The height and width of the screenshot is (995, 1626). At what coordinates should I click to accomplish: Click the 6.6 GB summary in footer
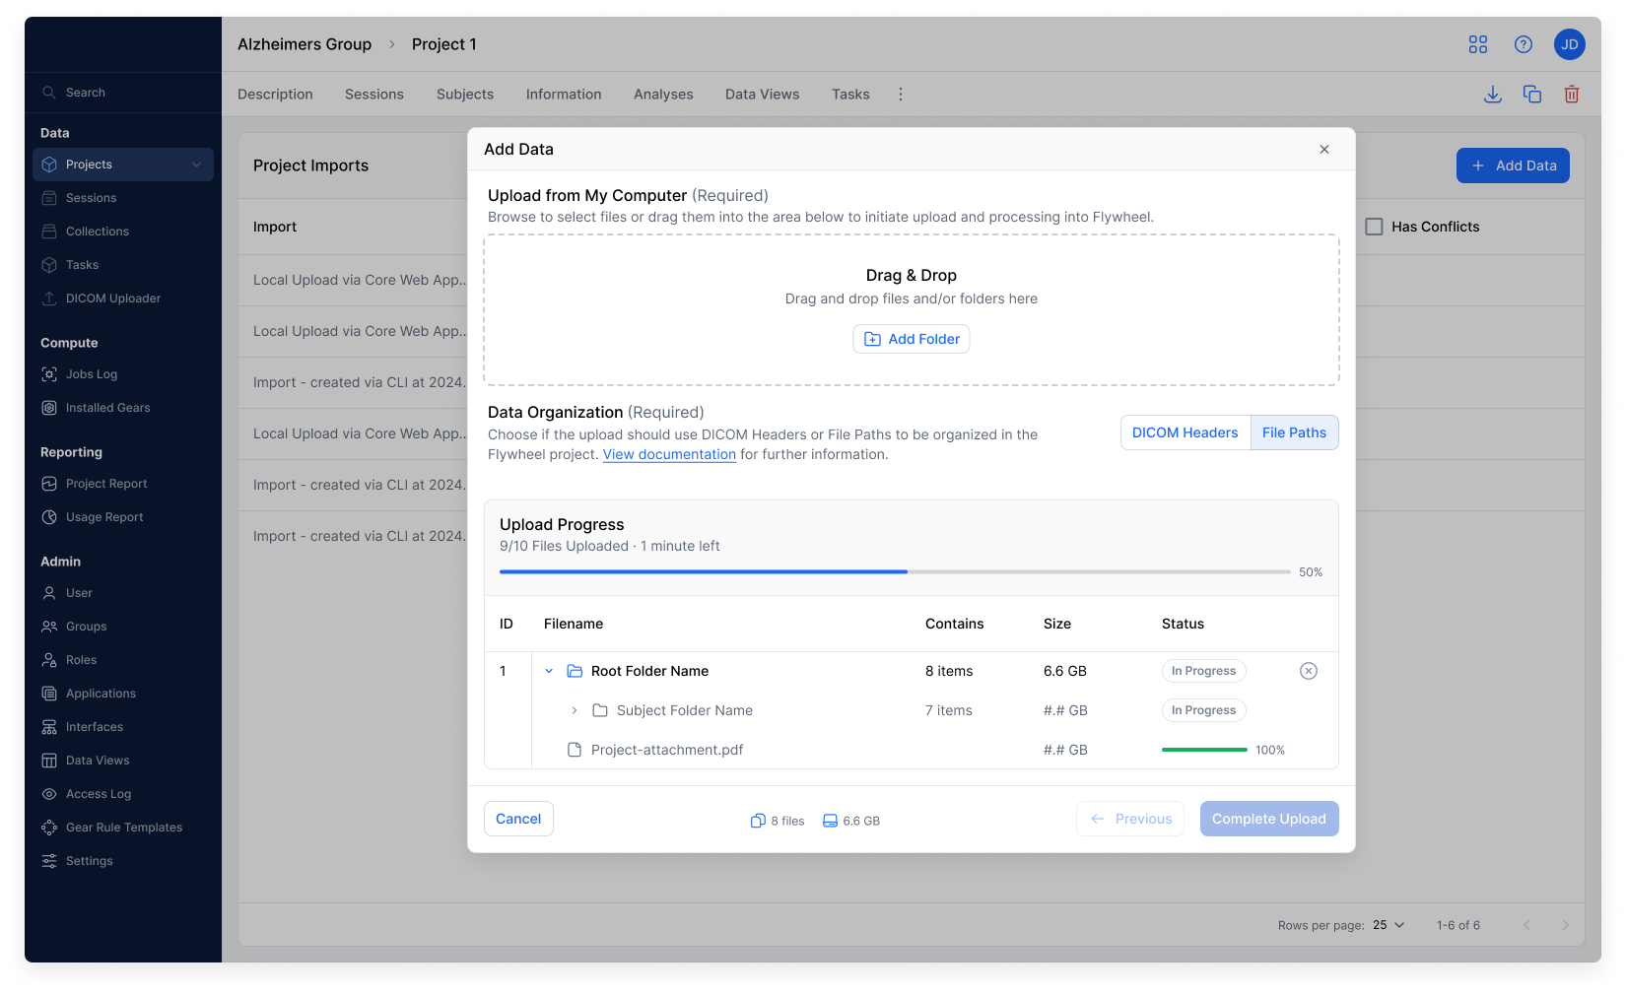click(851, 821)
